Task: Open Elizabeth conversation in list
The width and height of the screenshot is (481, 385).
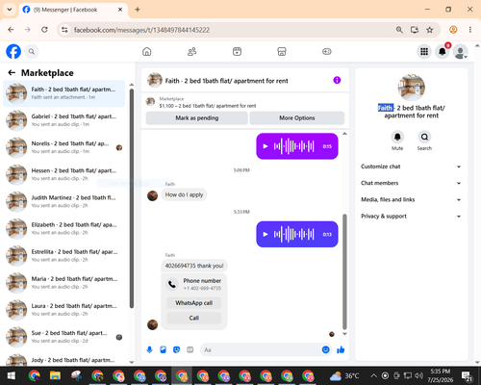Action: click(x=64, y=228)
